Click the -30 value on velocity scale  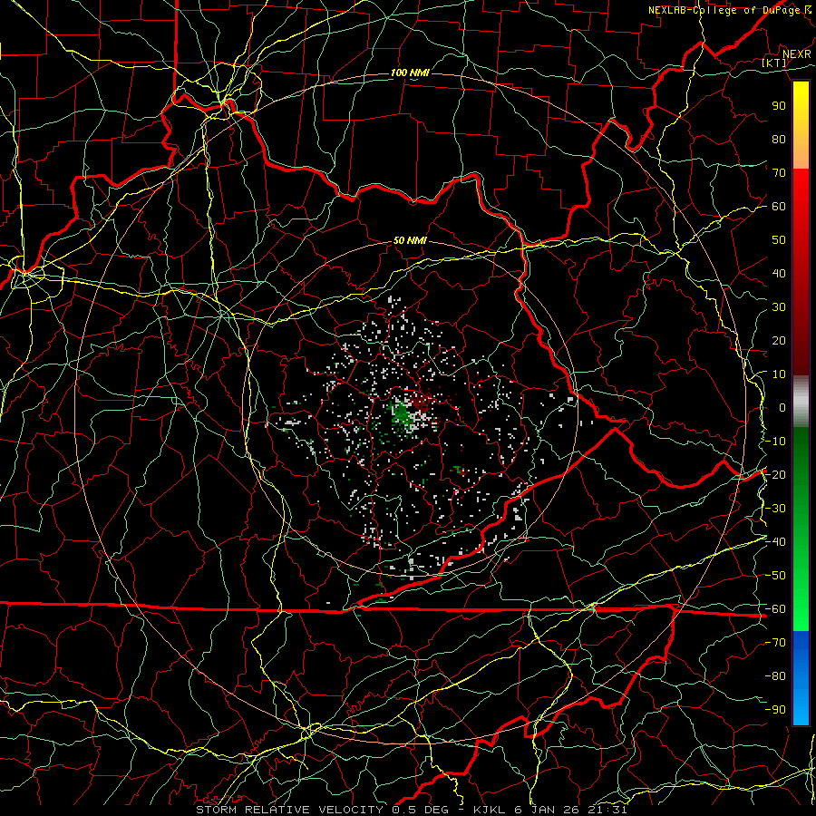(x=775, y=509)
